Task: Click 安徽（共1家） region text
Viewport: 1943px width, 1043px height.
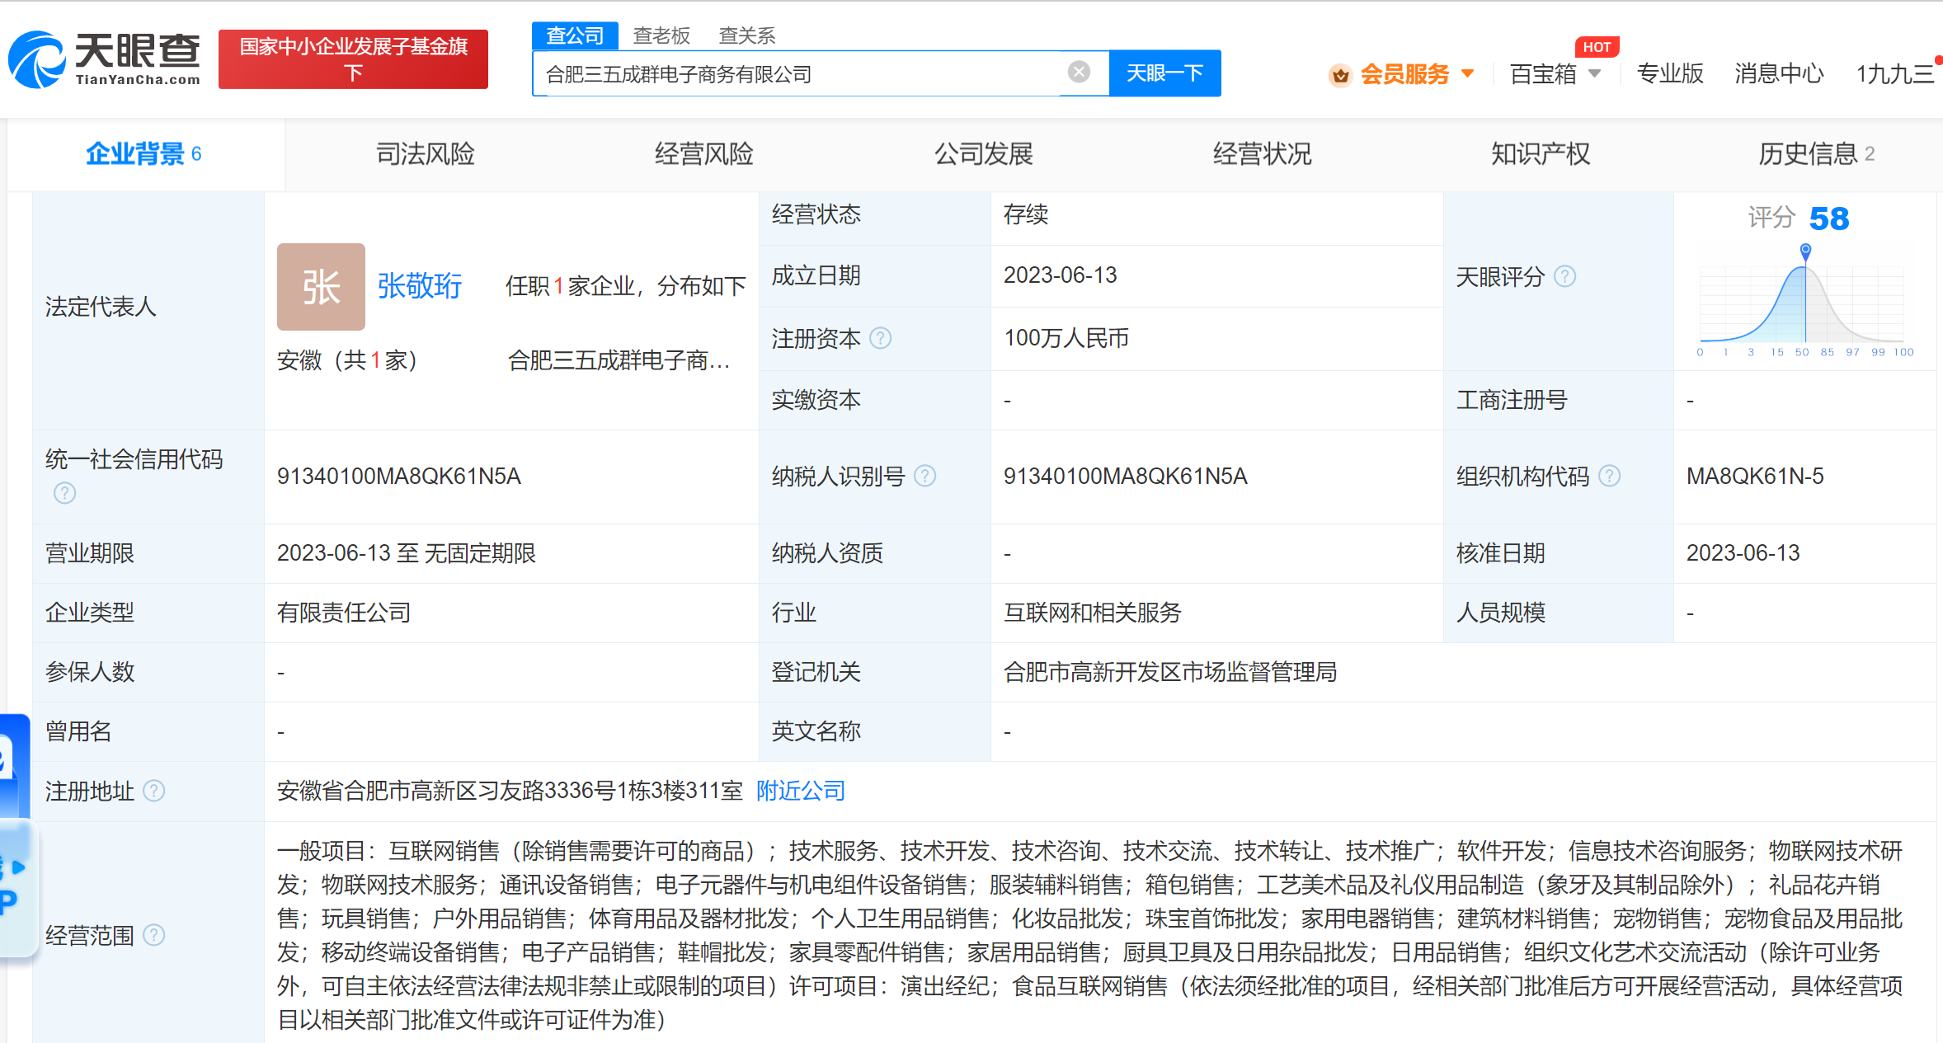Action: 347,360
